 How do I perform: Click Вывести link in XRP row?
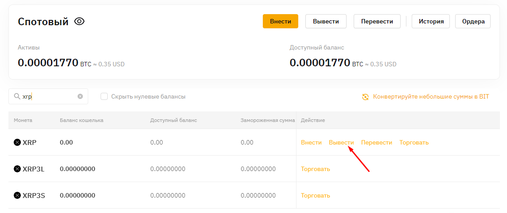(341, 142)
